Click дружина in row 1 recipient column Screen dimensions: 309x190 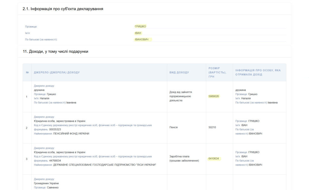coord(241,90)
